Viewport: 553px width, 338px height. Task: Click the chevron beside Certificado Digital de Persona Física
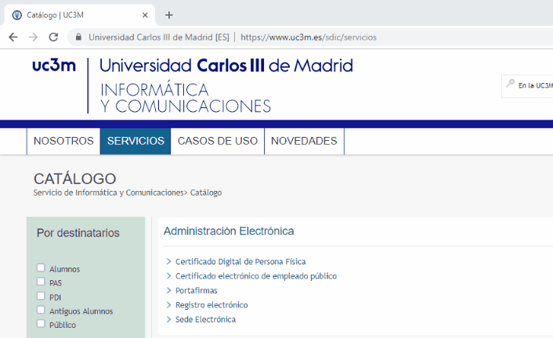[x=168, y=261]
